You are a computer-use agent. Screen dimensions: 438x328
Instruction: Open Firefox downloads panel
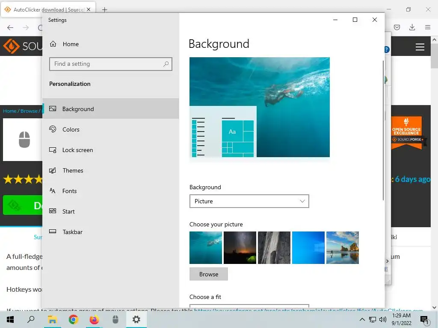(412, 27)
